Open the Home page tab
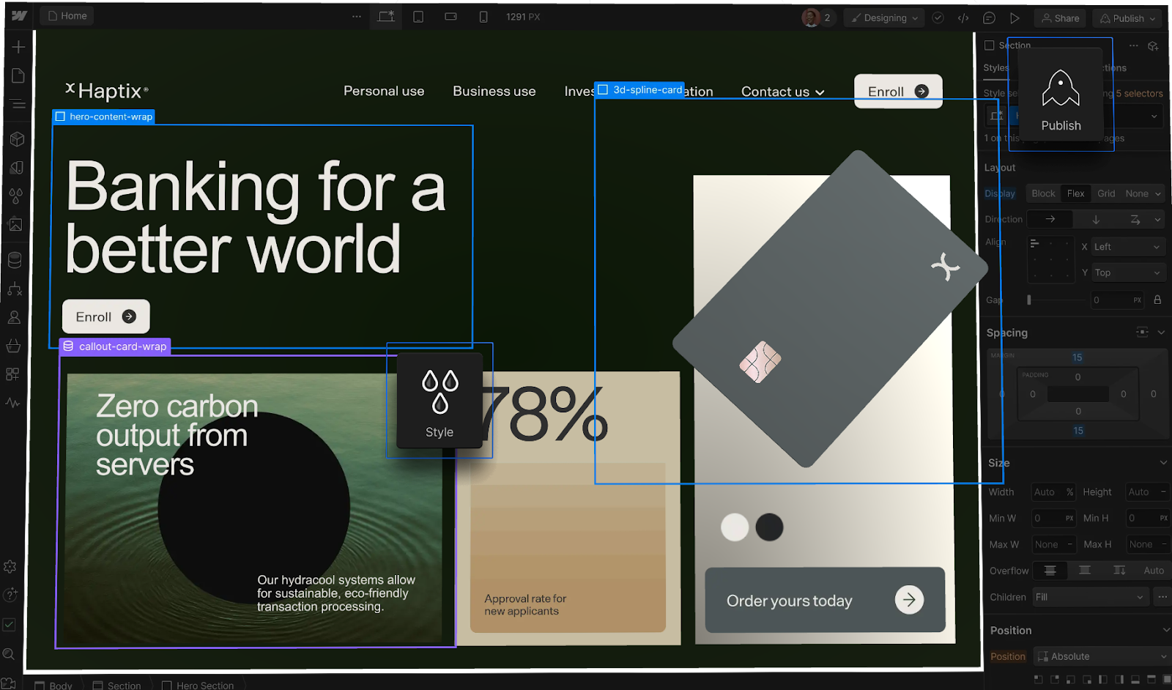 67,15
